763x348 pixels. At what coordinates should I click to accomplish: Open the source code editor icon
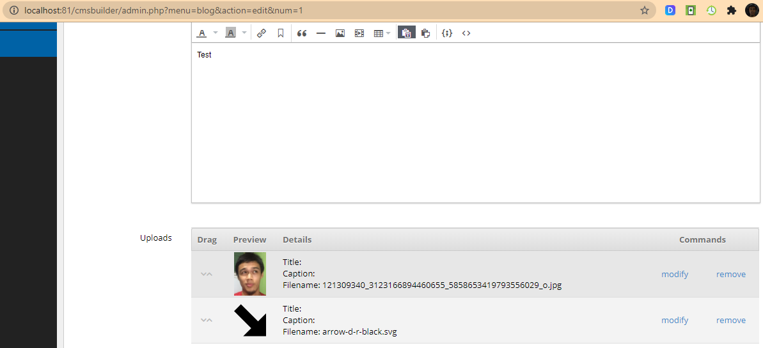466,33
